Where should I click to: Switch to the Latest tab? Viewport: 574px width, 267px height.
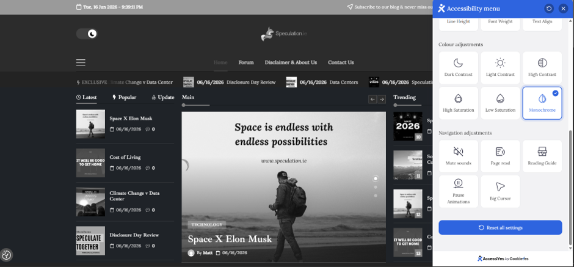click(x=86, y=97)
